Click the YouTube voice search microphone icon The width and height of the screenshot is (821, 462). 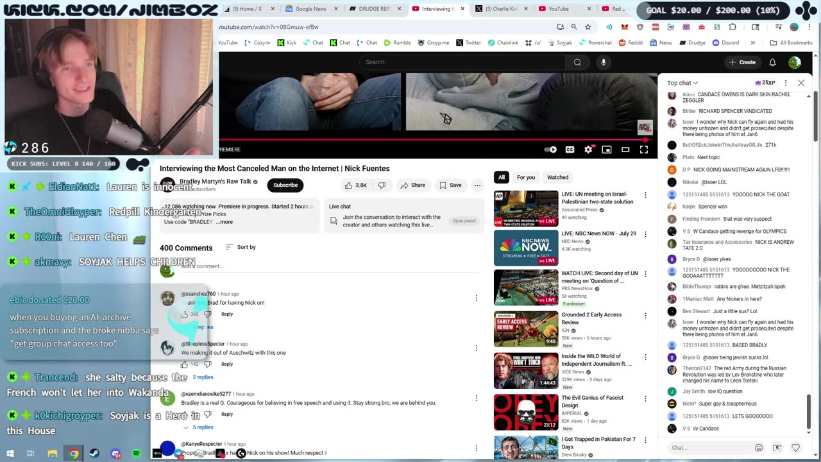tap(603, 62)
